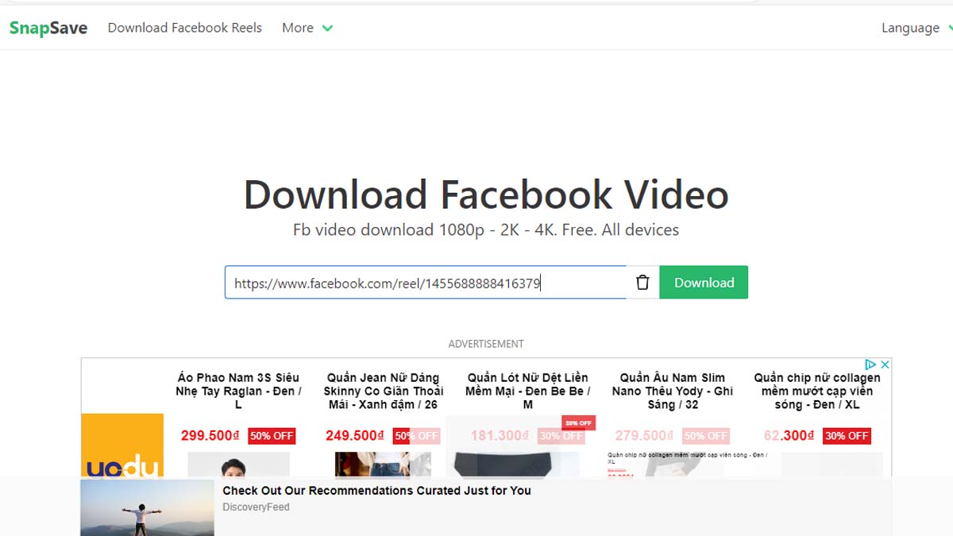Select Download Facebook Reels in the menu
The height and width of the screenshot is (536, 953).
[184, 28]
